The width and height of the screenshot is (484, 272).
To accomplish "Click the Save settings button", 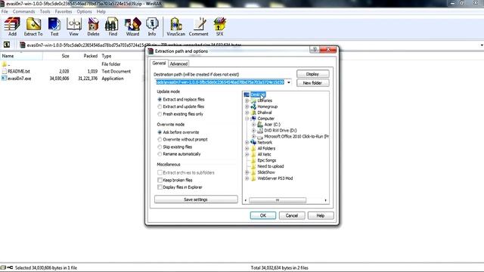I will pyautogui.click(x=196, y=199).
